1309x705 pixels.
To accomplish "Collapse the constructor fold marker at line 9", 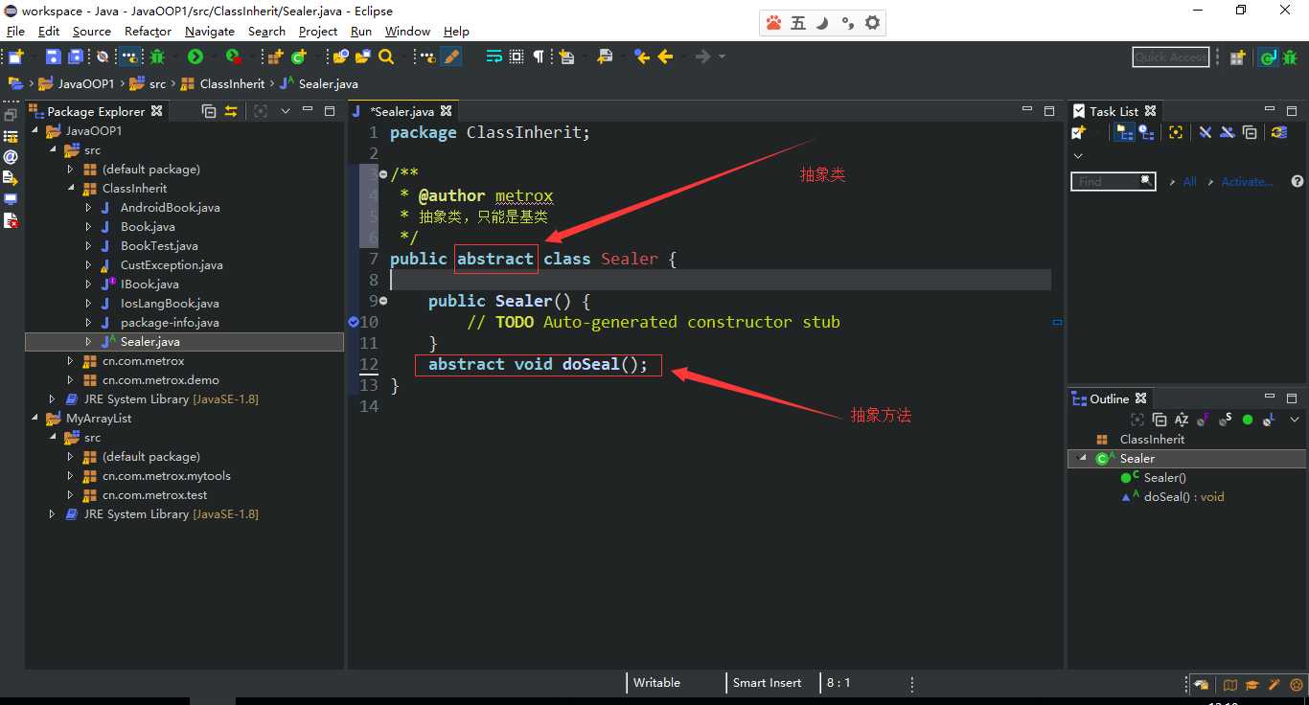I will point(383,301).
